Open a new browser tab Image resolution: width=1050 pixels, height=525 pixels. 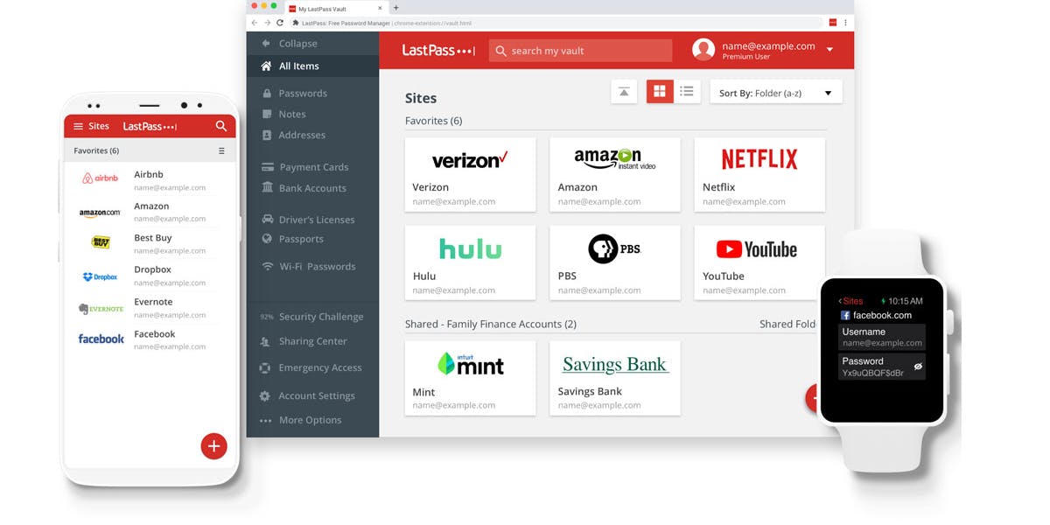coord(395,8)
